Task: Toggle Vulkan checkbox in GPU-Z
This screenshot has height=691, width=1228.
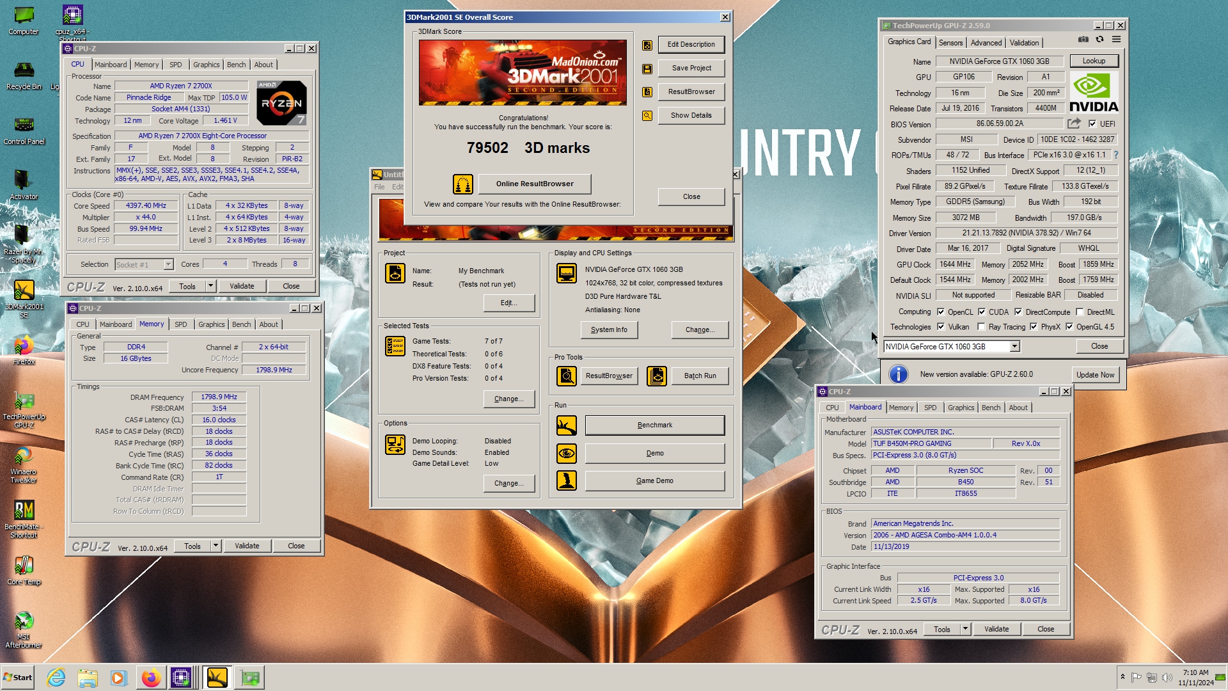Action: (941, 327)
